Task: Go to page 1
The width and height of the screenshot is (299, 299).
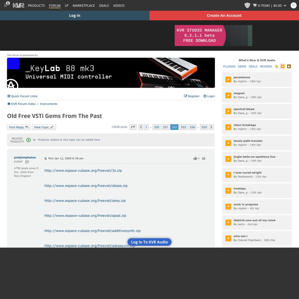Action: pos(146,127)
